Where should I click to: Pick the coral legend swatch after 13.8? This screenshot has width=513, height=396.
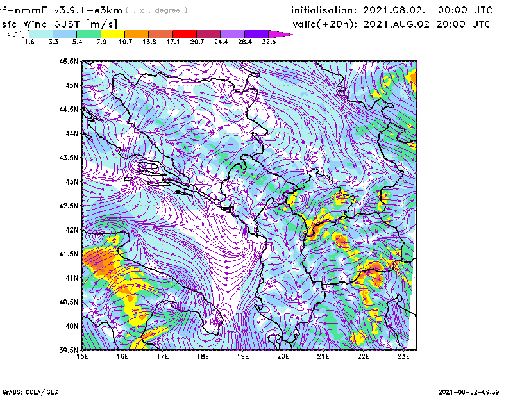click(161, 34)
